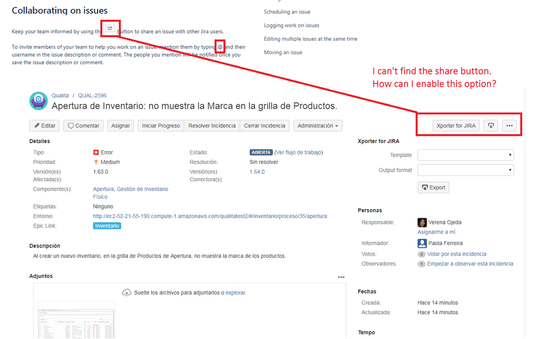The height and width of the screenshot is (339, 533).
Task: Open the Template dropdown
Action: pyautogui.click(x=466, y=155)
